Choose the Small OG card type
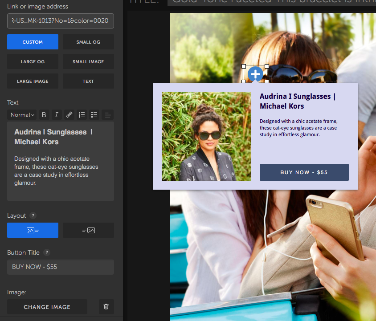 [x=88, y=42]
